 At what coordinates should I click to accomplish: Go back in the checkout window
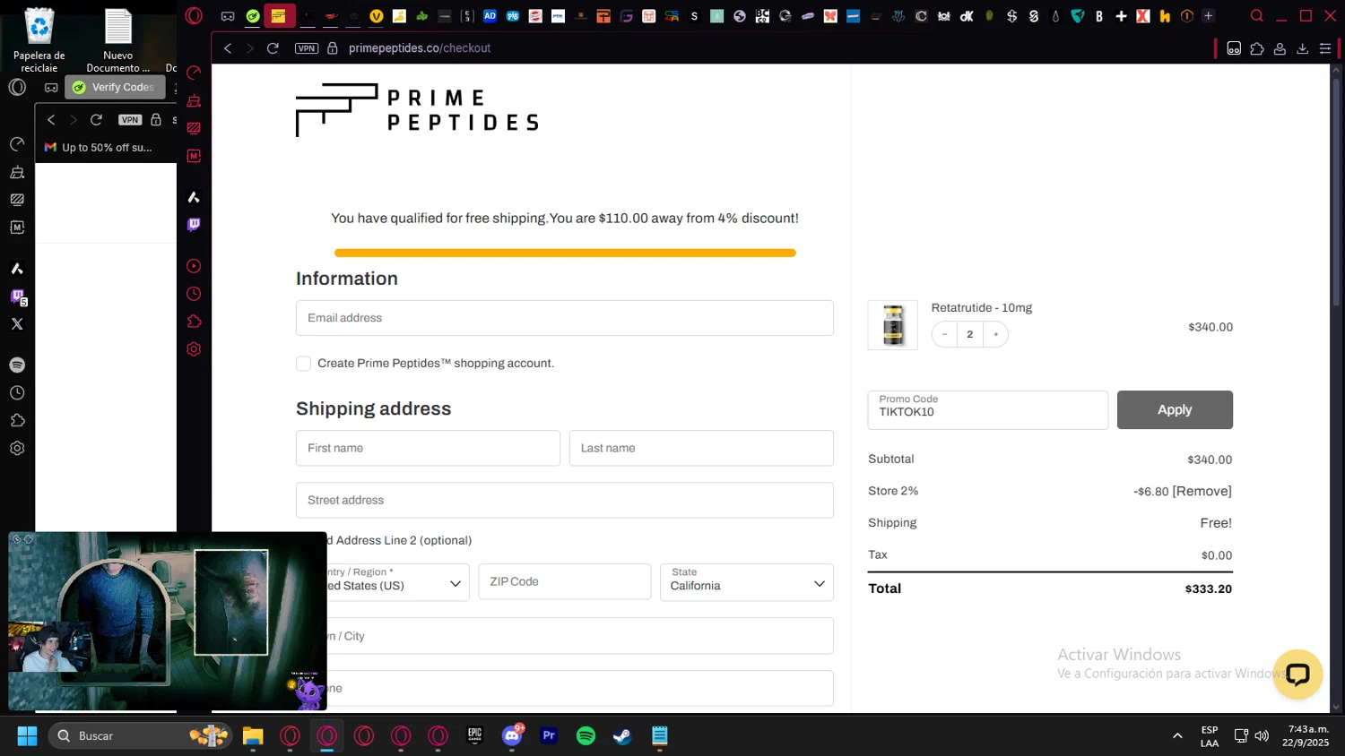(228, 48)
